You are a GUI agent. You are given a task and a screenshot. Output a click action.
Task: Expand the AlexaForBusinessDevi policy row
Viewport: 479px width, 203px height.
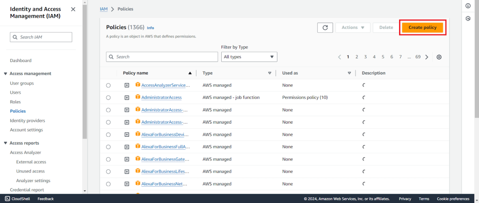pyautogui.click(x=127, y=135)
